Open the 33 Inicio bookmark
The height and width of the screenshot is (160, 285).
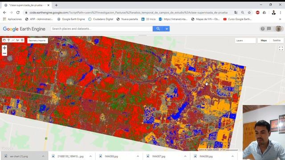coord(148,19)
